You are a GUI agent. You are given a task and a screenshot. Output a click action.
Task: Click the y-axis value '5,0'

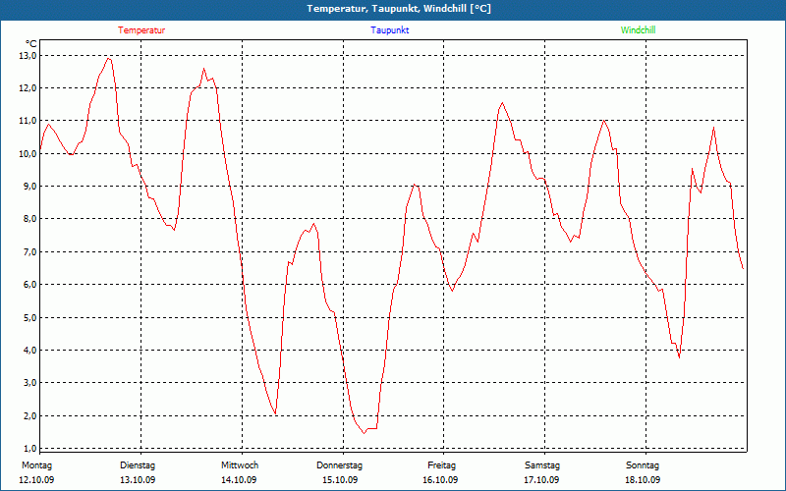[x=29, y=317]
